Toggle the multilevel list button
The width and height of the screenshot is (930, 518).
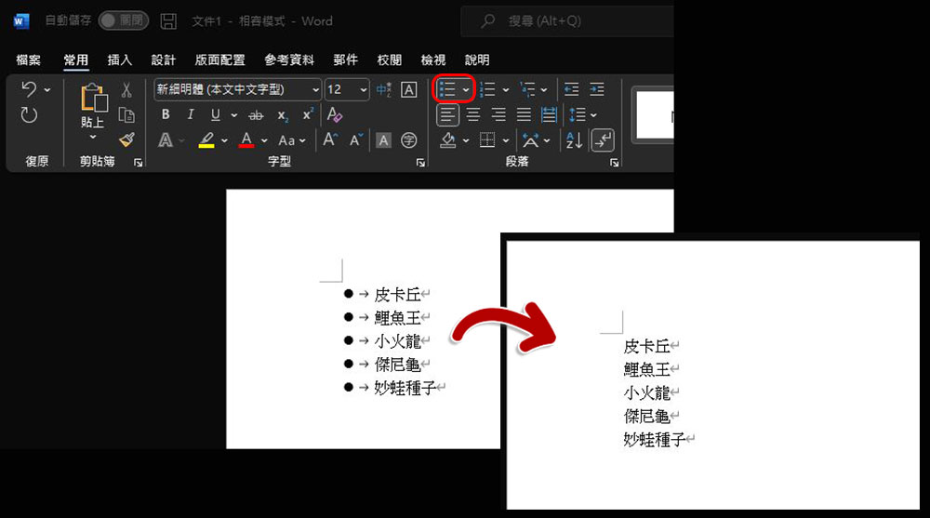click(527, 89)
